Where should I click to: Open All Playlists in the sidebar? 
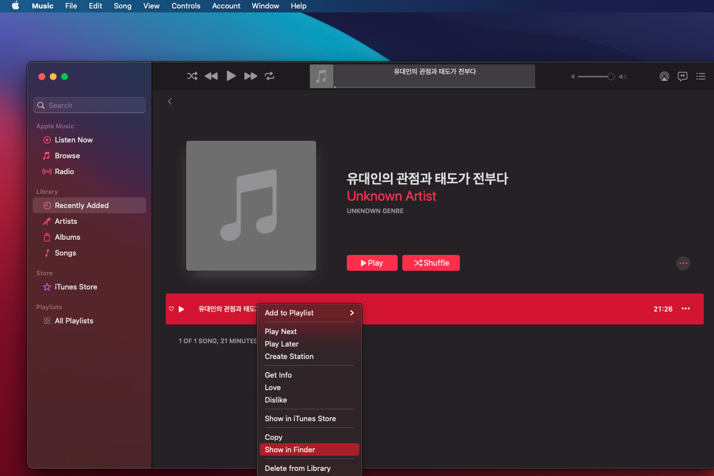(74, 321)
